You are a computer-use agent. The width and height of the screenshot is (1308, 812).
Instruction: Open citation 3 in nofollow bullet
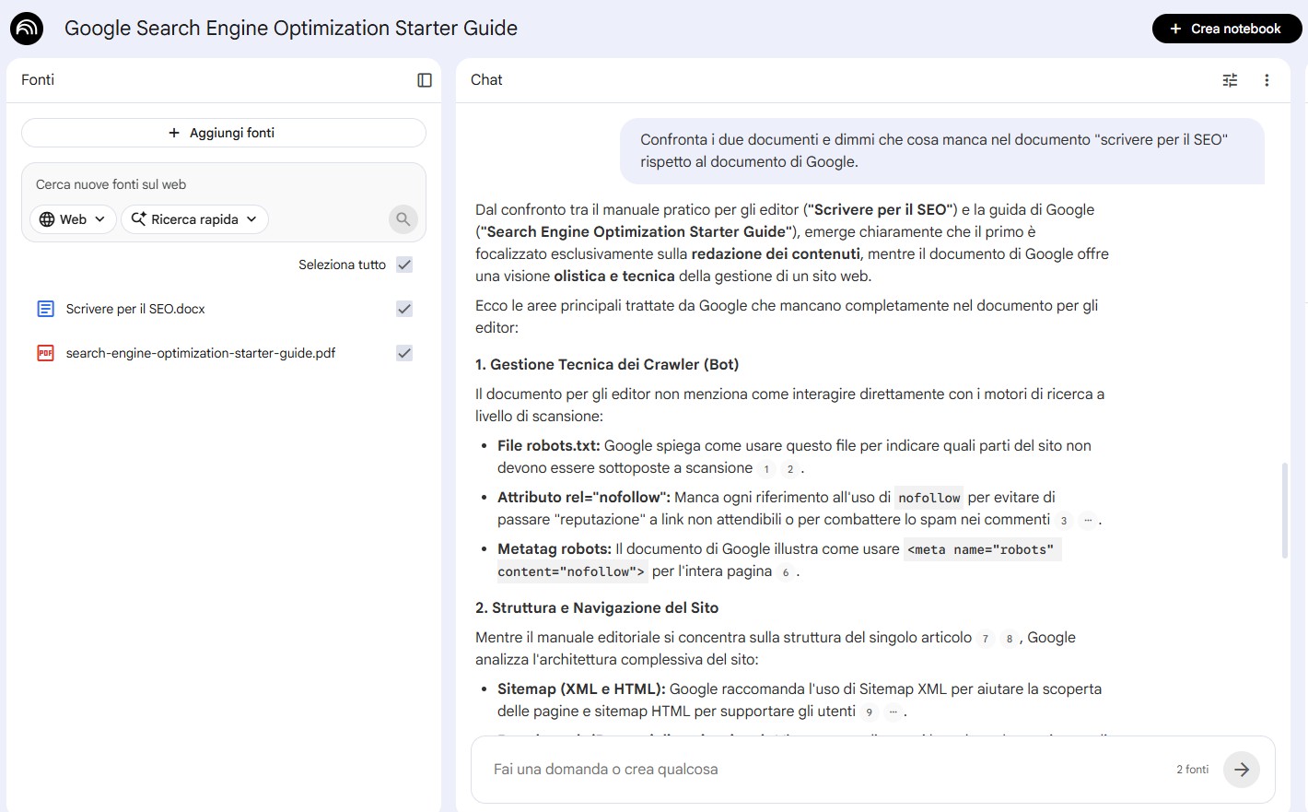(1064, 521)
